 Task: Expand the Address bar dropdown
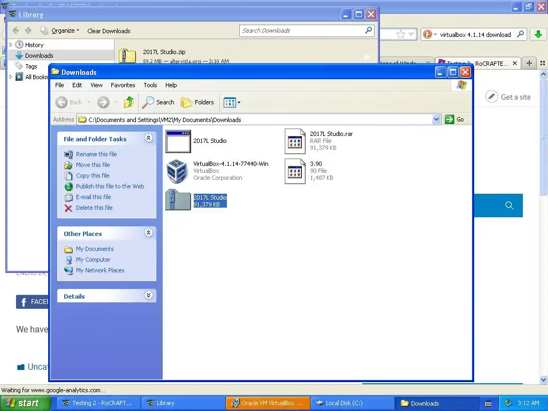coord(436,119)
